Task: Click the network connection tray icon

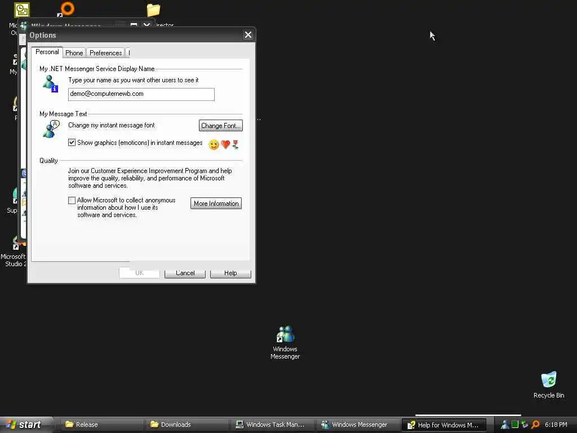Action: click(x=525, y=425)
